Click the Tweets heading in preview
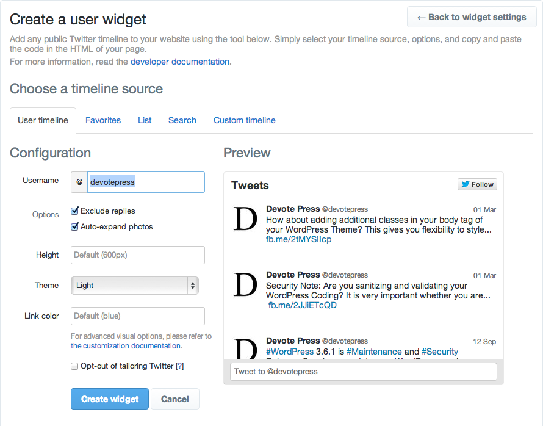543x426 pixels. (x=250, y=186)
